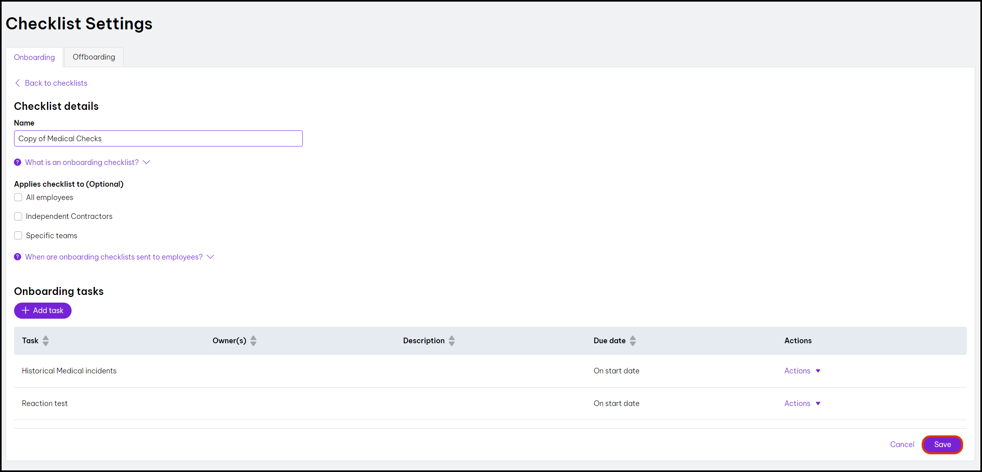Click the checklist Name input field
Image resolution: width=982 pixels, height=472 pixels.
(158, 138)
